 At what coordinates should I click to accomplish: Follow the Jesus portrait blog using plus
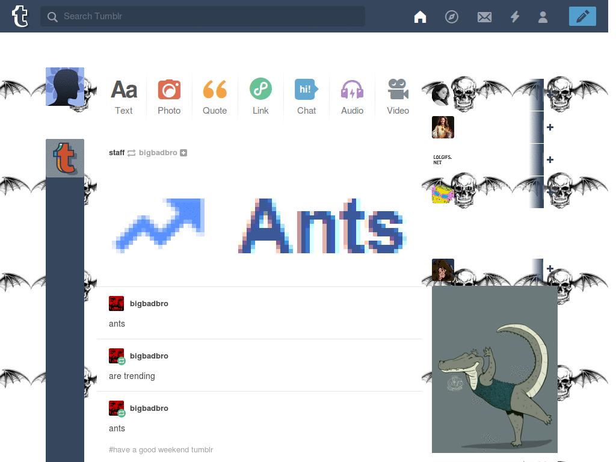pyautogui.click(x=550, y=127)
